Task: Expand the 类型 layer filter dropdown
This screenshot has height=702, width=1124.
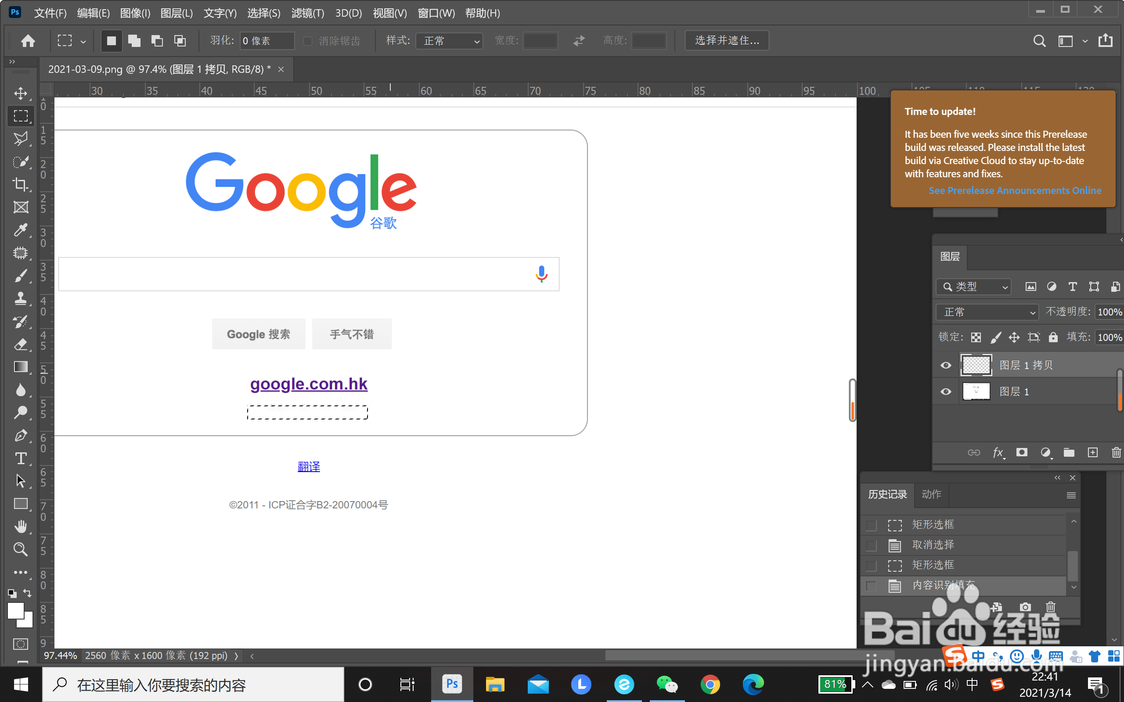Action: pyautogui.click(x=973, y=287)
